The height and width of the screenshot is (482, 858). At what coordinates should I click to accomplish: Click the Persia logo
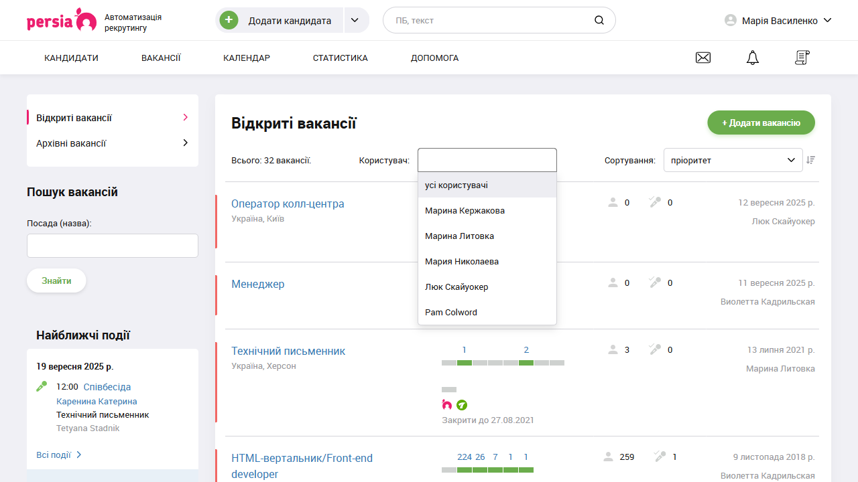tap(62, 20)
